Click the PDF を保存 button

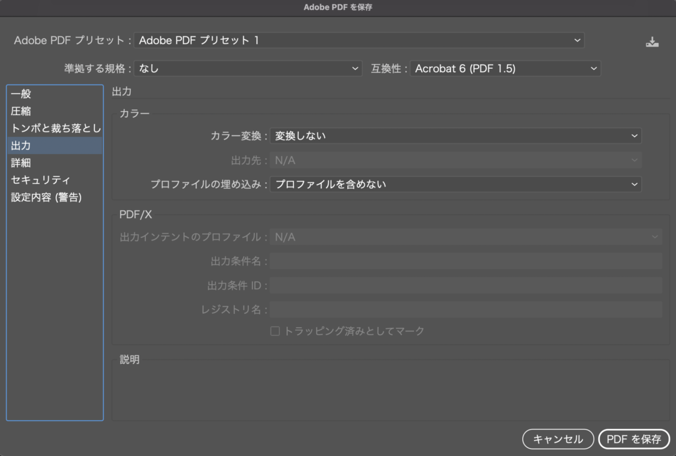coord(634,439)
